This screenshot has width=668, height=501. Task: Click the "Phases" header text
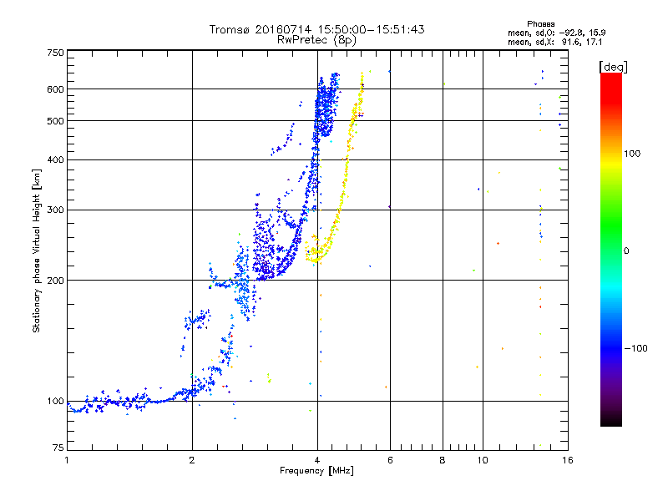(x=540, y=24)
